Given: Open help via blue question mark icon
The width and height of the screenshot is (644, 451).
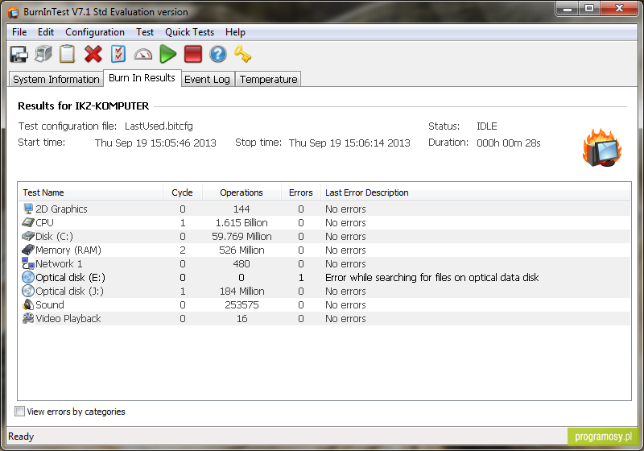Looking at the screenshot, I should tap(218, 54).
